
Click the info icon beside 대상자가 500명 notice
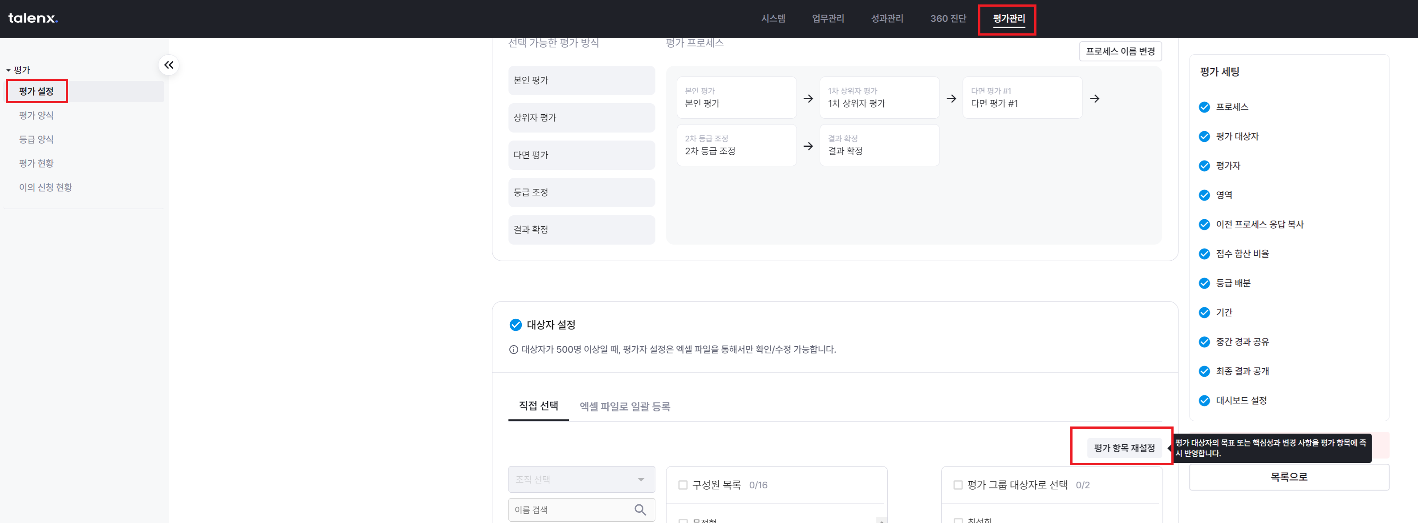(514, 349)
